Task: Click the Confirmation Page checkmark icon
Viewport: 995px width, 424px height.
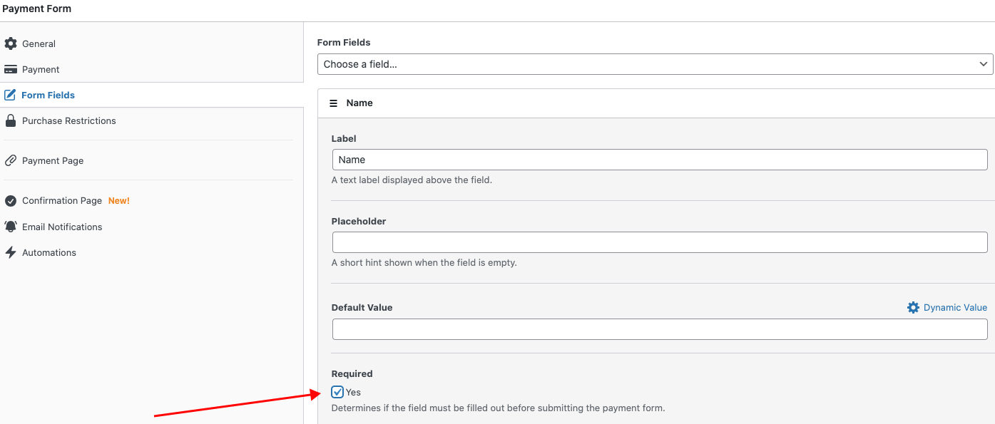Action: click(11, 201)
